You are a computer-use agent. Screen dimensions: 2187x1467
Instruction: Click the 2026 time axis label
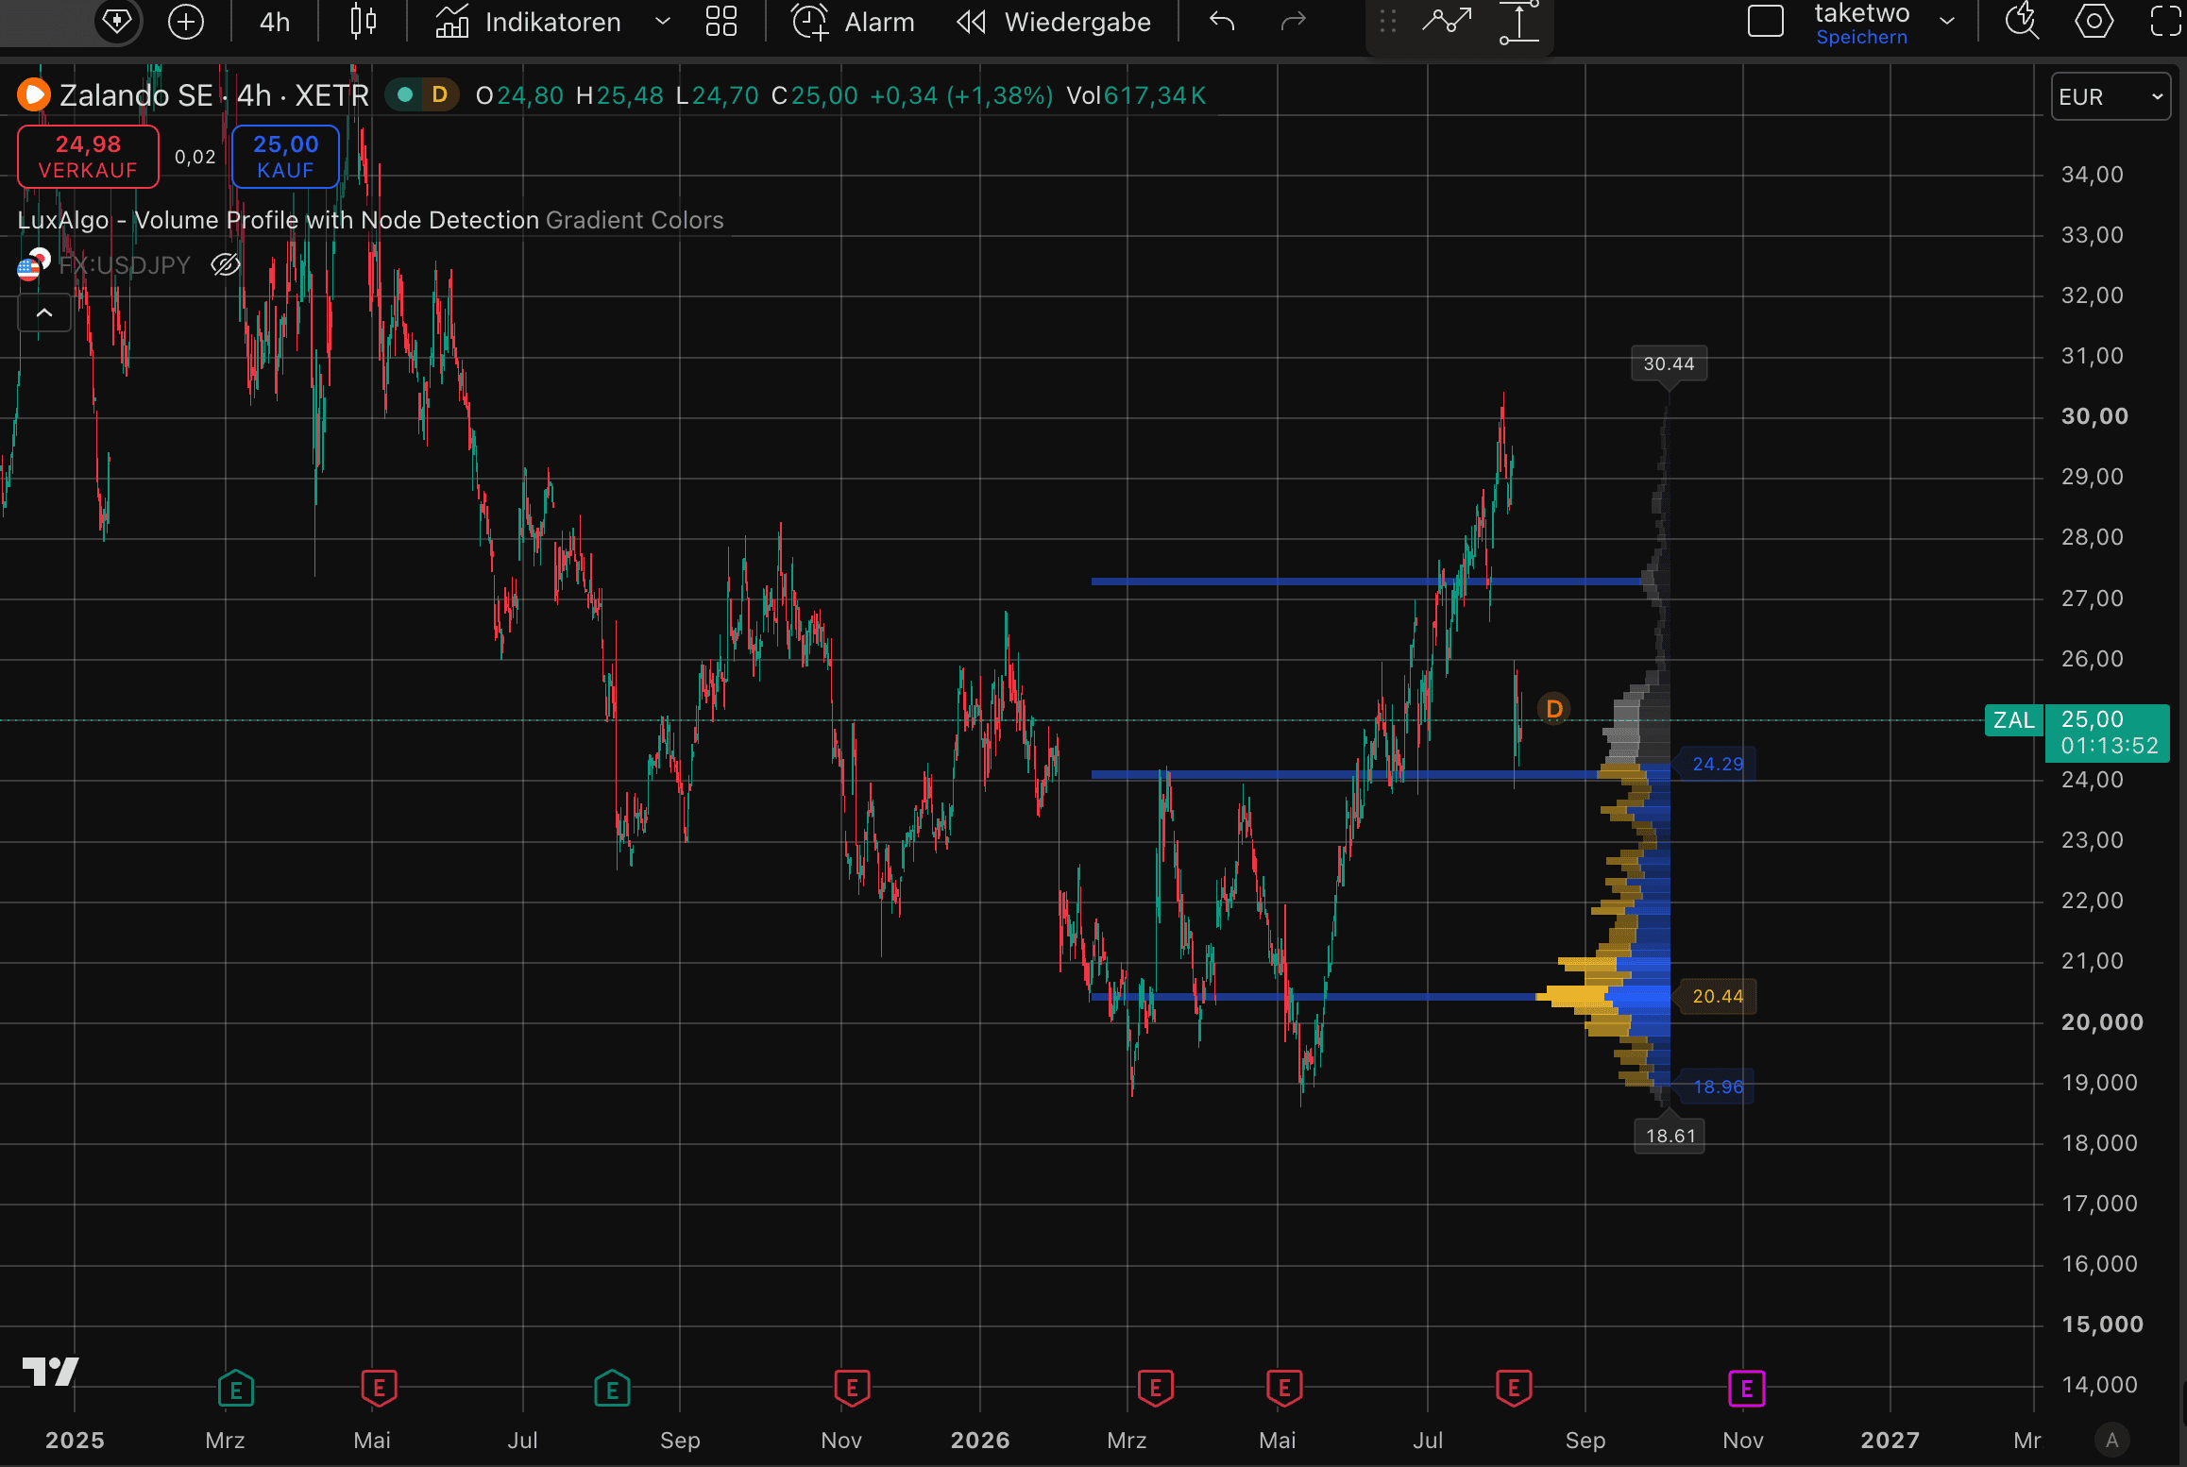(980, 1440)
